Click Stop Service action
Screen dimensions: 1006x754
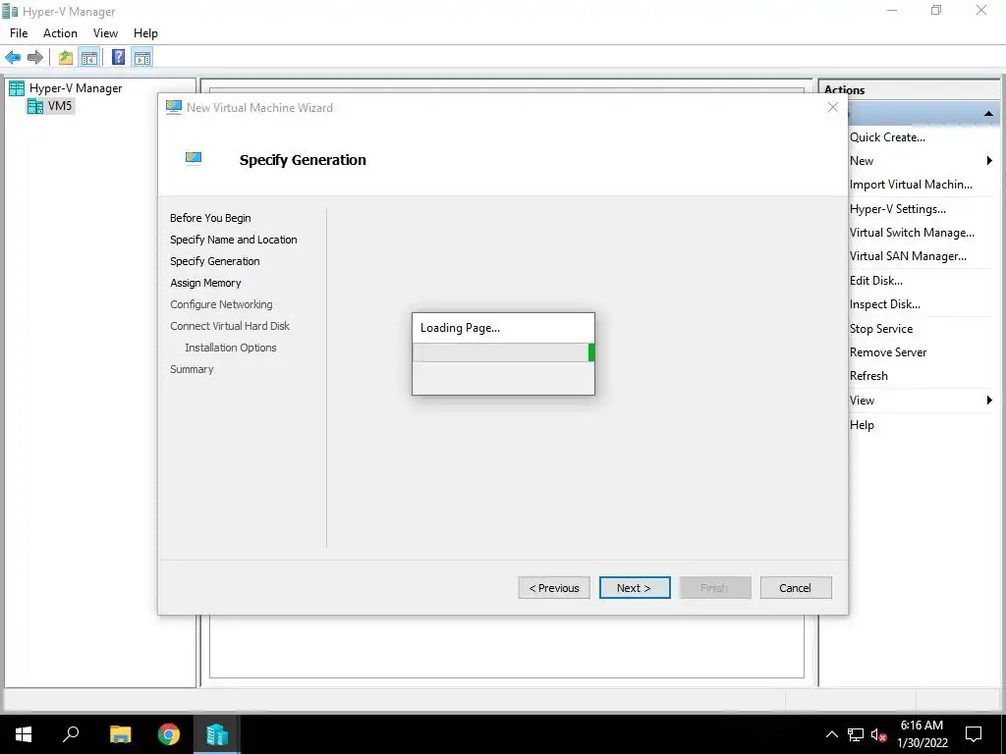[x=881, y=329]
